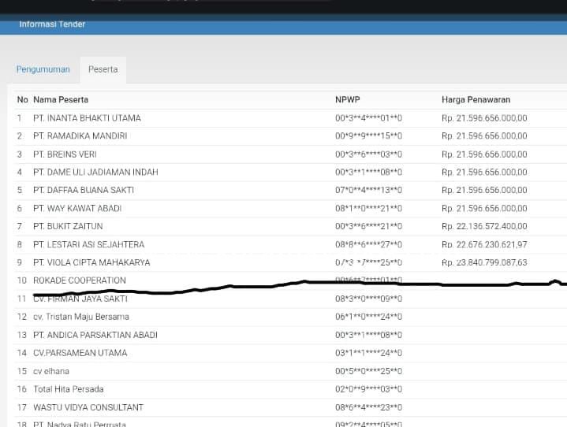
Task: Select PT. BREINS VERI entry
Action: point(65,154)
